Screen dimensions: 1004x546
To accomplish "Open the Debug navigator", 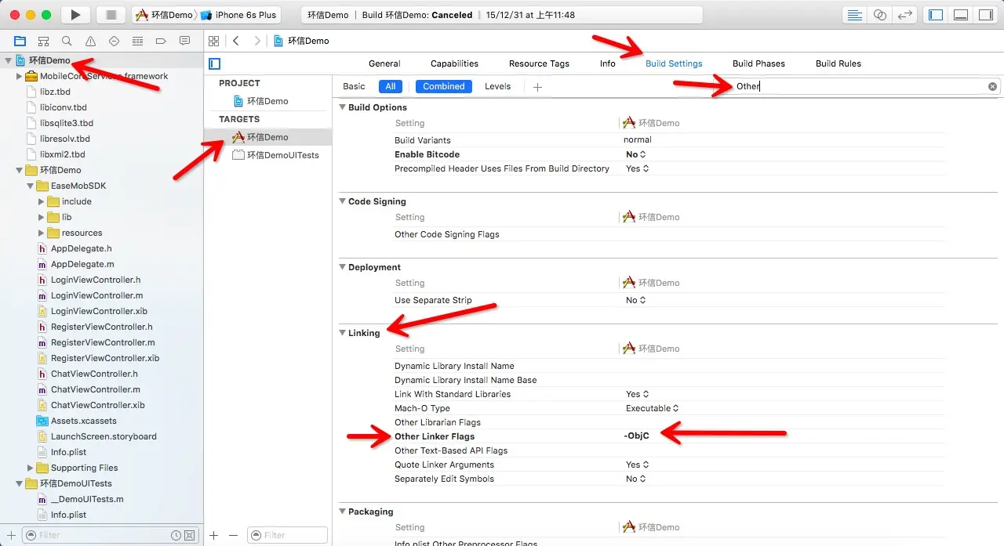I will 138,41.
